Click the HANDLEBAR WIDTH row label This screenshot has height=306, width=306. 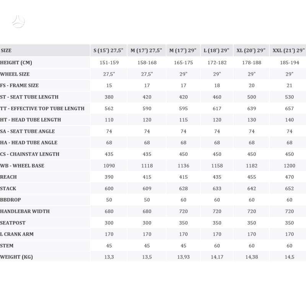pyautogui.click(x=25, y=212)
